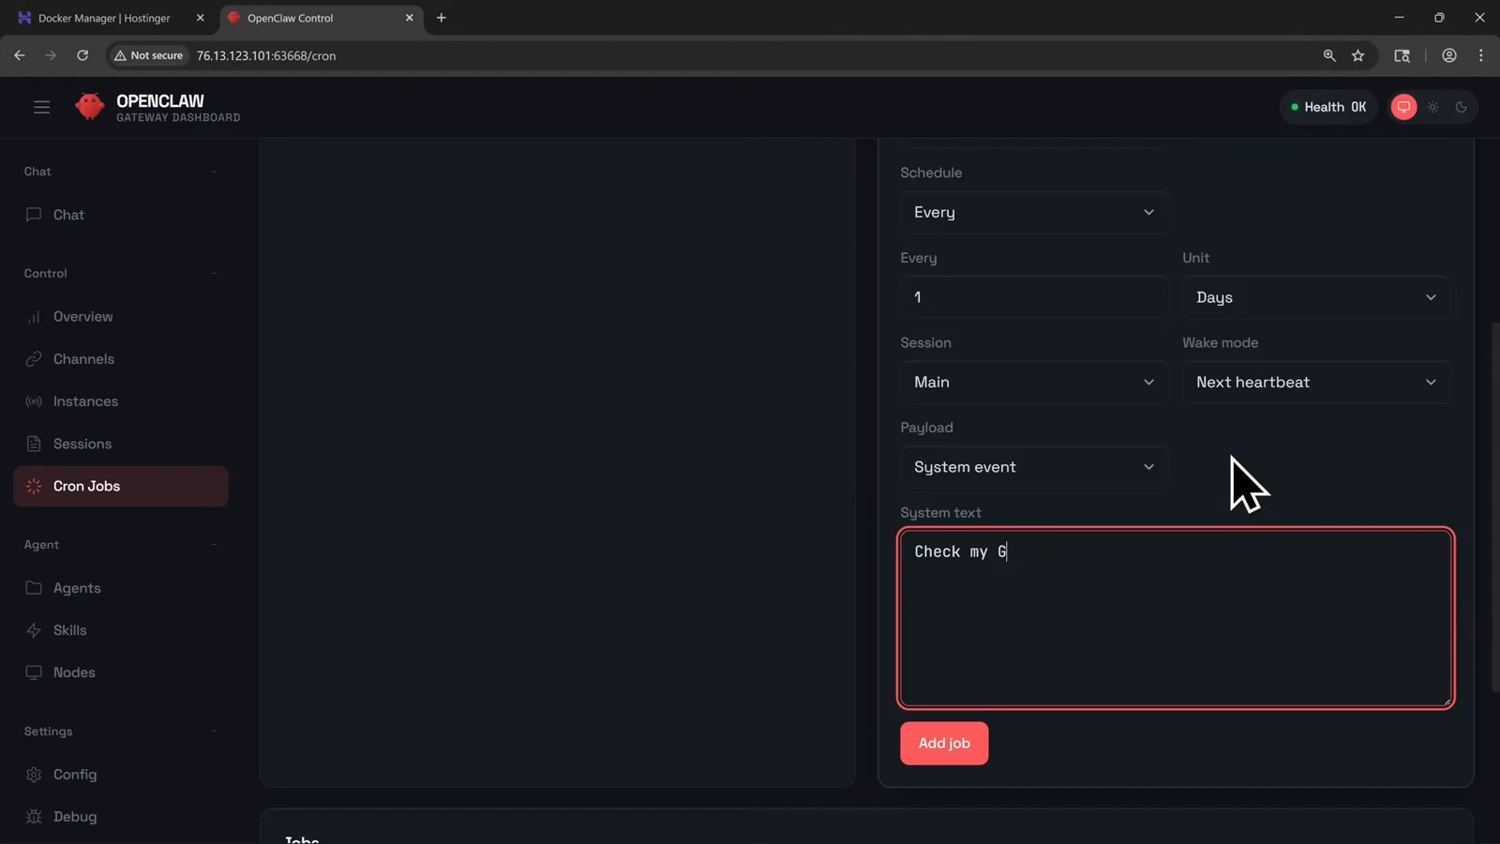This screenshot has height=844, width=1500.
Task: Open the Session dropdown showing Main
Action: pyautogui.click(x=1034, y=382)
